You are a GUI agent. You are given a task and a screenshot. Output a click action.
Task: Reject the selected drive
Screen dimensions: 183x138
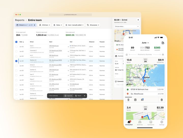[x=78, y=96]
